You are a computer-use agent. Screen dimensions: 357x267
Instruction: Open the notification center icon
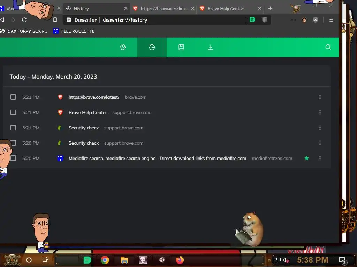point(342,260)
